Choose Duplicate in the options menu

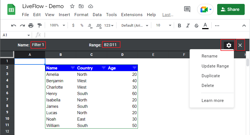[x=211, y=76]
